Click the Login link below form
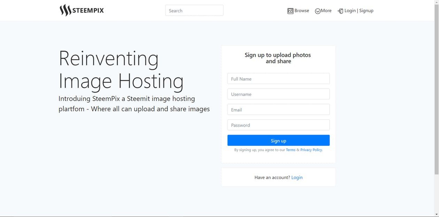The height and width of the screenshot is (217, 439). [x=297, y=178]
